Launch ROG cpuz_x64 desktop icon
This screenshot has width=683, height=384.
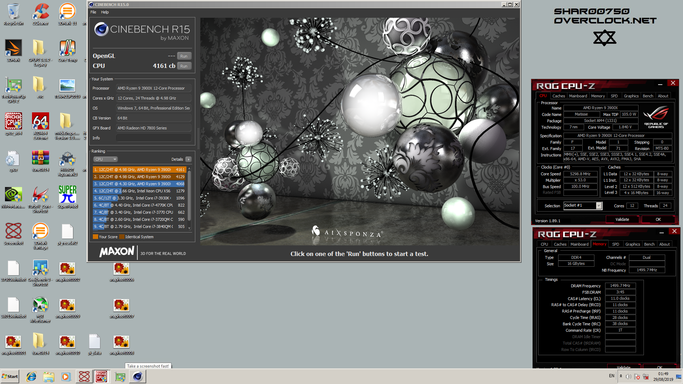point(13,124)
